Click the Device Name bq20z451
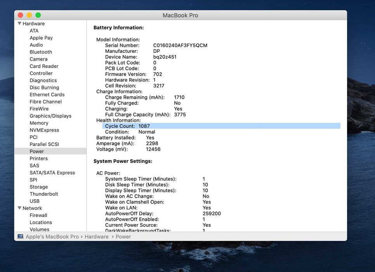This screenshot has height=272, width=375. (x=165, y=57)
